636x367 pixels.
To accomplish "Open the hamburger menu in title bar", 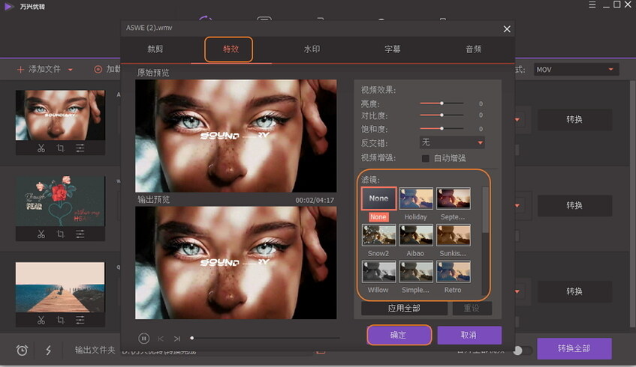I will pyautogui.click(x=592, y=4).
